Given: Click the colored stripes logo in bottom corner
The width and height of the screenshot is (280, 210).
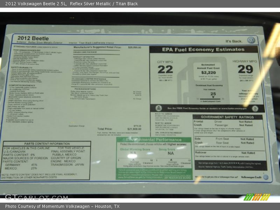Looking at the screenshot, I should pyautogui.click(x=257, y=197).
